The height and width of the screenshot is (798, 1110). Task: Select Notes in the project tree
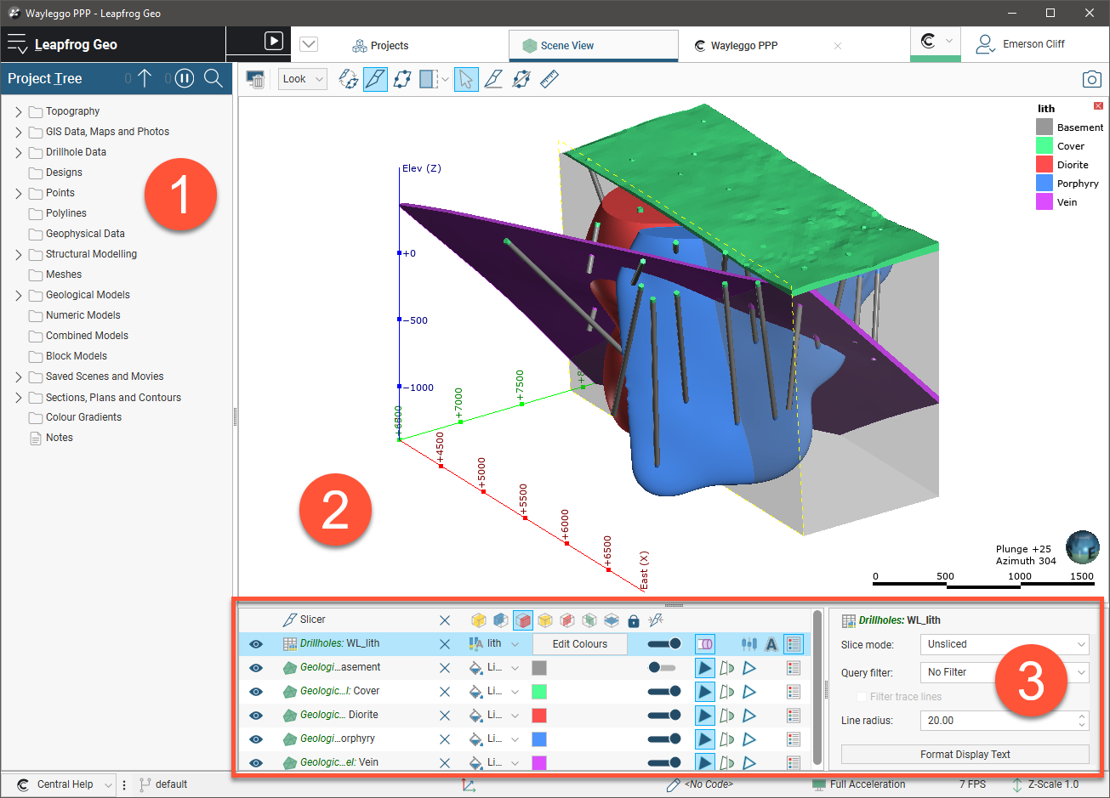(60, 438)
